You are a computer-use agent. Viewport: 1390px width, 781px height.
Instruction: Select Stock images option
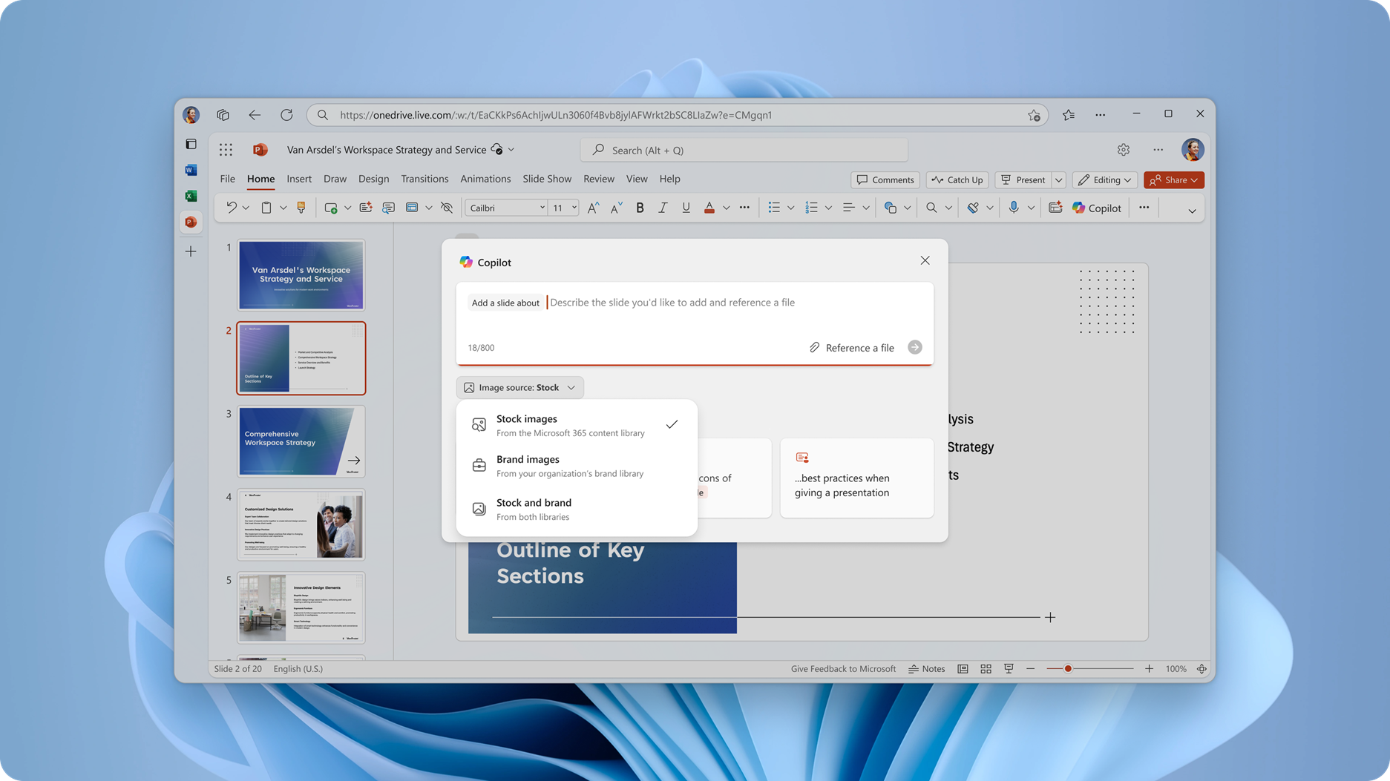pyautogui.click(x=576, y=425)
